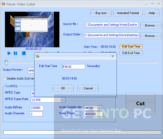Click the big Cut button
Screen dimensions: 163x139
pos(140,103)
